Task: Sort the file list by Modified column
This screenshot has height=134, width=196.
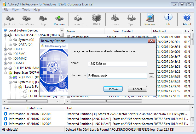Action: 167,31
